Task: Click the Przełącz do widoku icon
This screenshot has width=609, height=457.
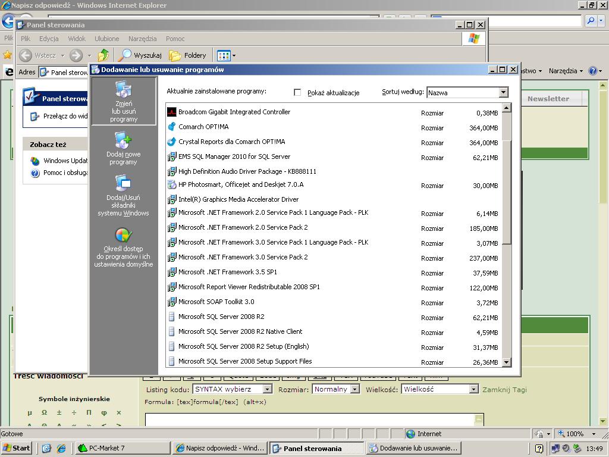Action: point(34,116)
